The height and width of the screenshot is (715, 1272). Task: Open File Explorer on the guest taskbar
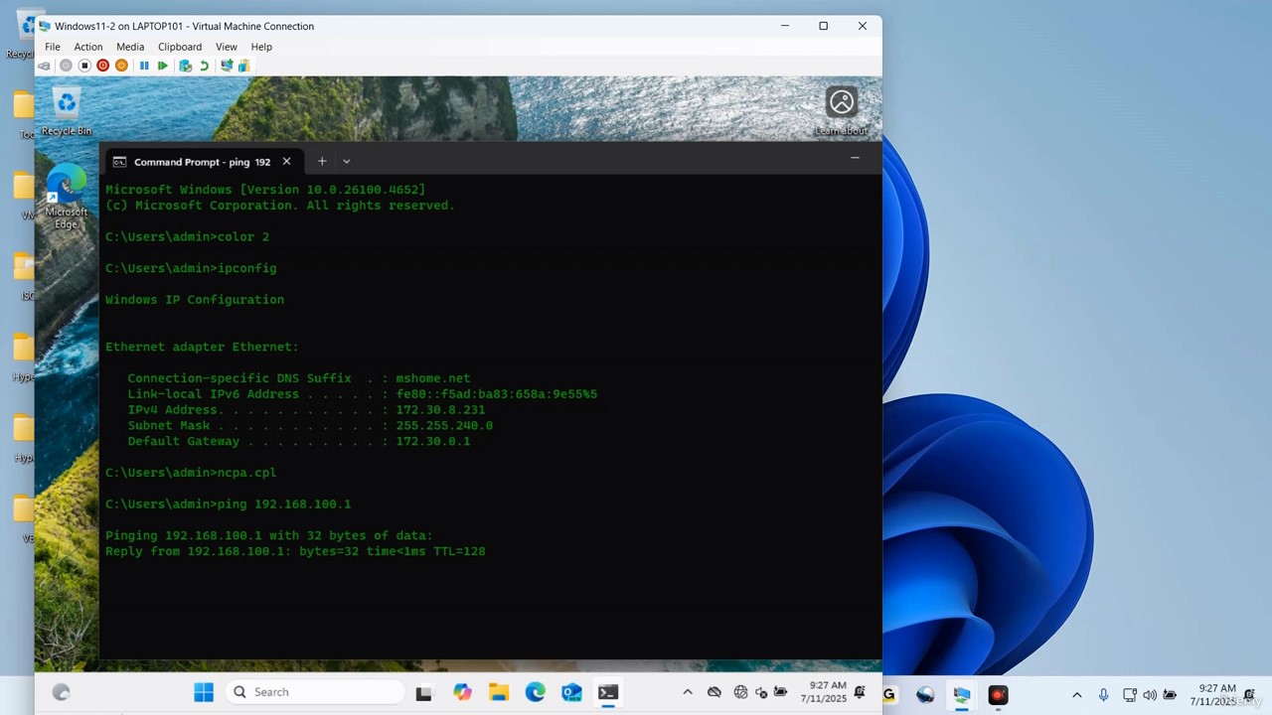[499, 692]
